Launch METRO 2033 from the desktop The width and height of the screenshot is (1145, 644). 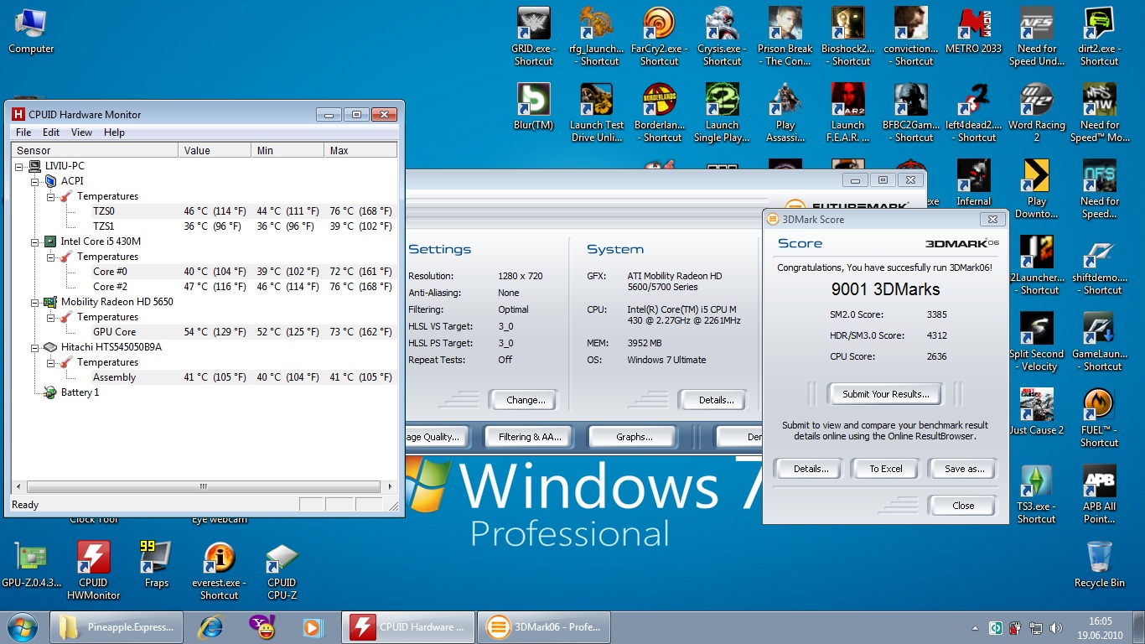(973, 31)
